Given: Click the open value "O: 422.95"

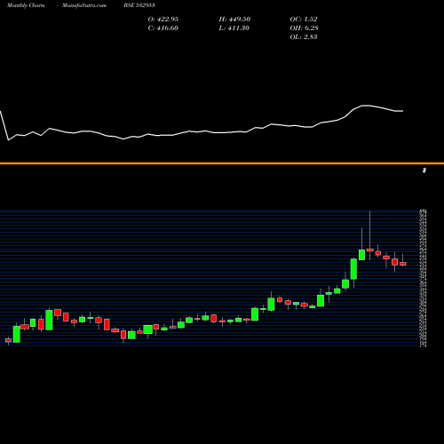Looking at the screenshot, I should (x=163, y=19).
